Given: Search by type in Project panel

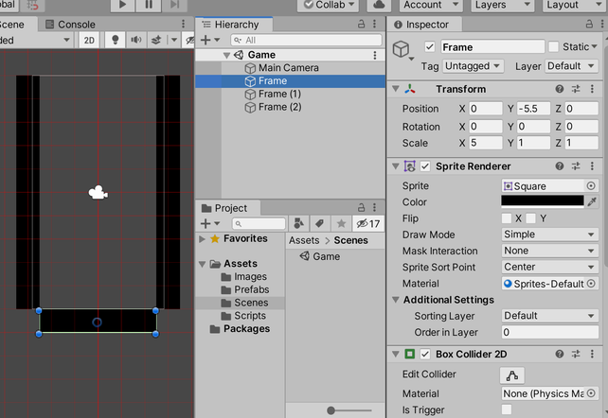Looking at the screenshot, I should tap(298, 223).
